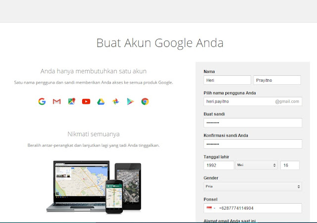Click the Ponsel label

click(211, 199)
